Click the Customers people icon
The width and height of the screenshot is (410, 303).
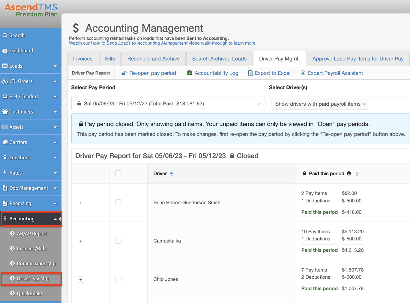click(5, 112)
